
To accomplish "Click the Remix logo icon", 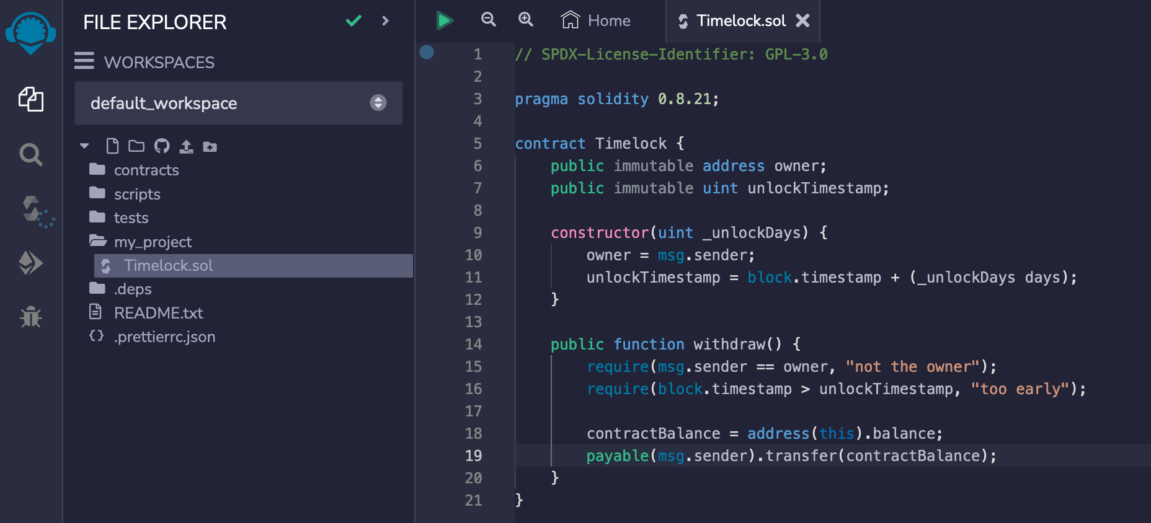I will point(30,32).
